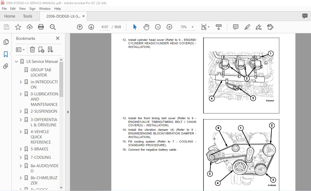The image size is (311, 191).
Task: Click the '9528' total page count
Action: point(118,27)
